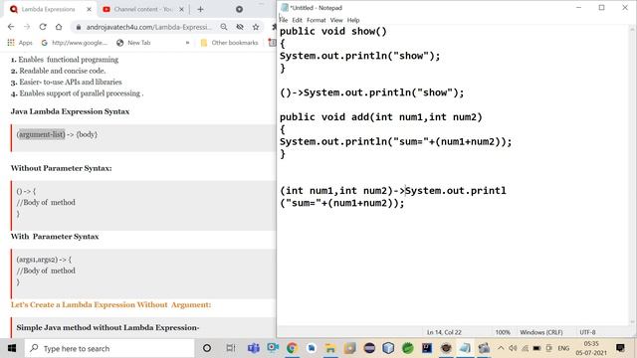The height and width of the screenshot is (358, 637).
Task: Expand hidden bookmarks chevron
Action: tap(187, 43)
